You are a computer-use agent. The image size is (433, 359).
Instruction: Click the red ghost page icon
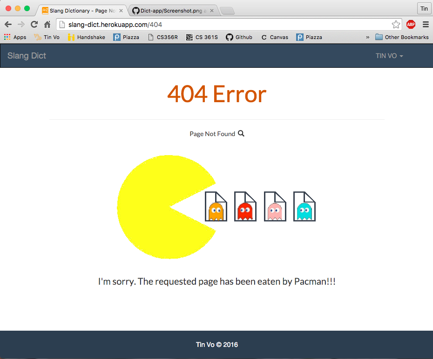(245, 206)
